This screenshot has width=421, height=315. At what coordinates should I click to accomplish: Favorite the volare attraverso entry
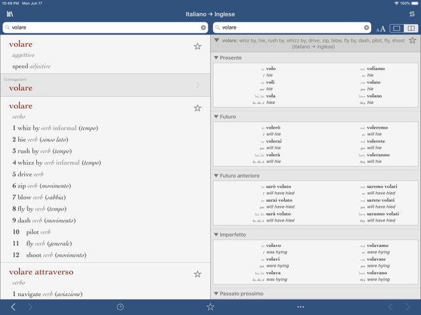[197, 274]
